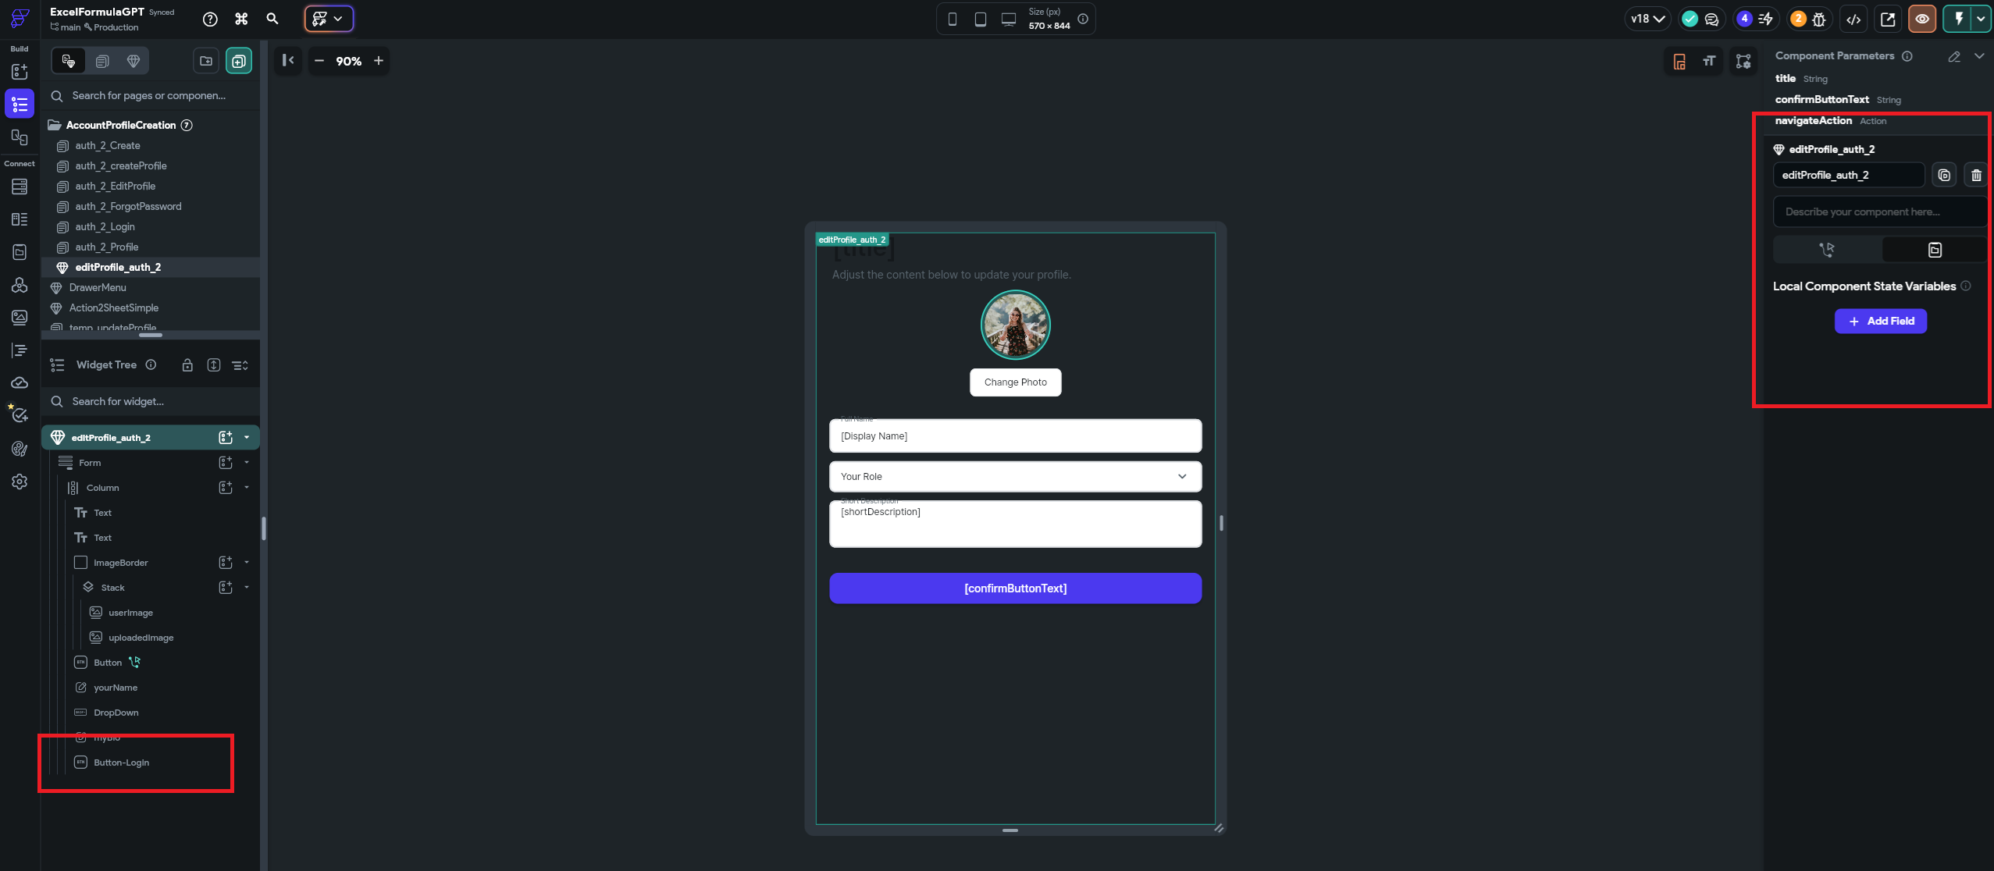
Task: Collapse the left panel arrow
Action: pyautogui.click(x=288, y=60)
